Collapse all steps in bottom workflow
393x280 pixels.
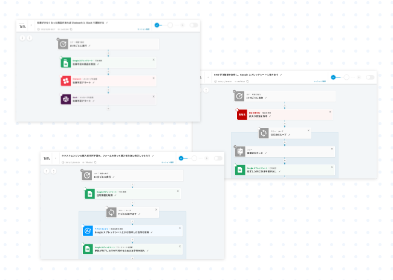[53, 171]
